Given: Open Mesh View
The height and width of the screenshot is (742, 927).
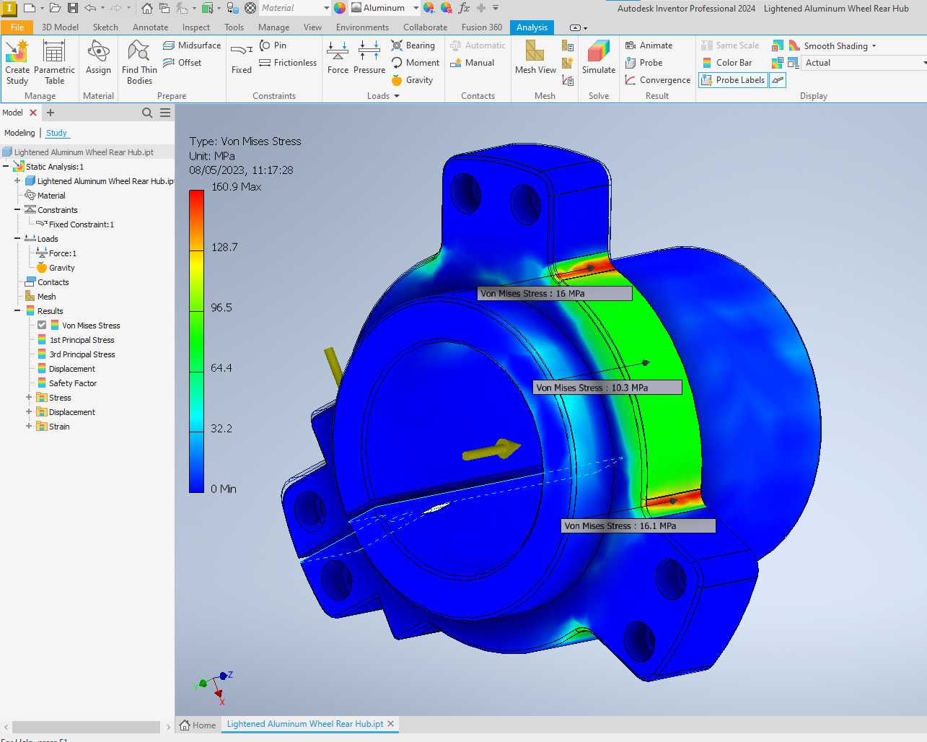Looking at the screenshot, I should (535, 58).
